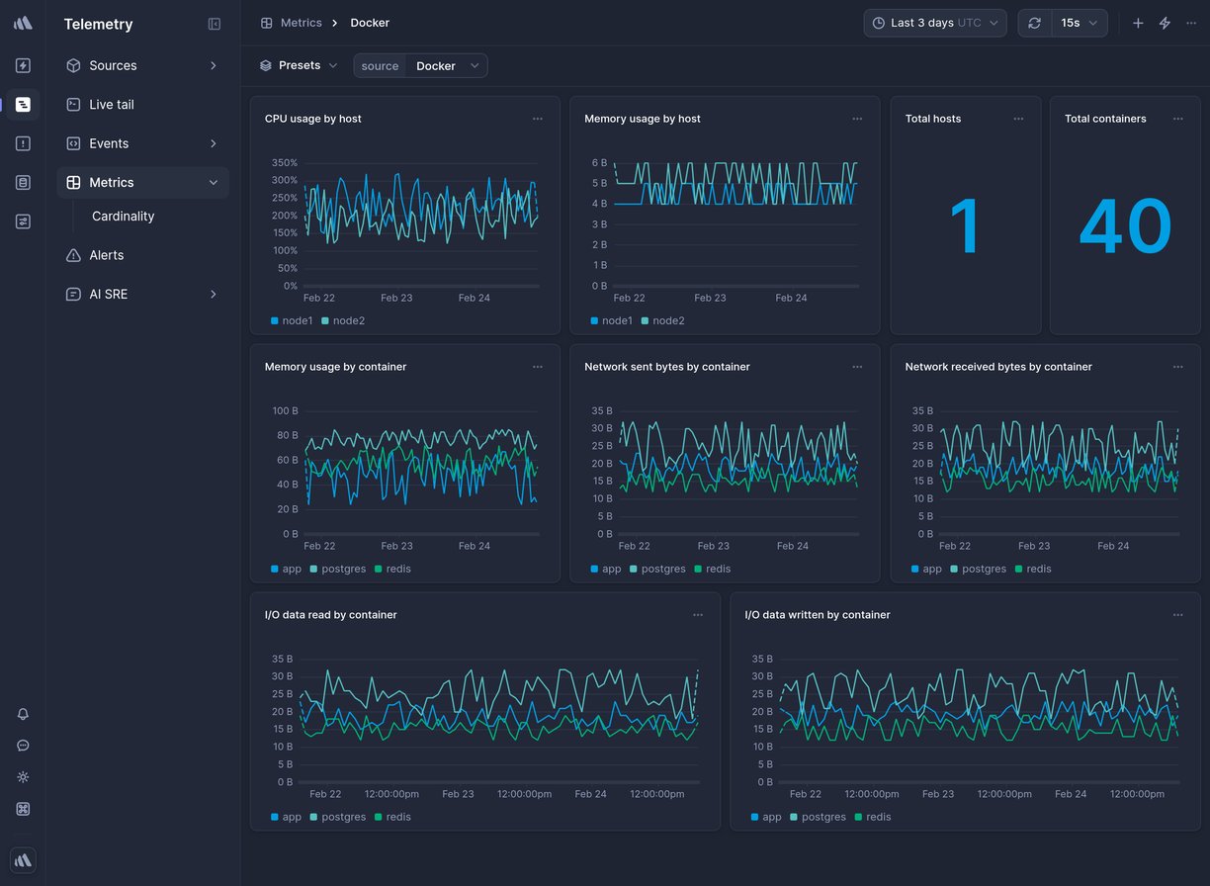Hide the redis series in Network sent bytes chart
The width and height of the screenshot is (1210, 886).
713,569
